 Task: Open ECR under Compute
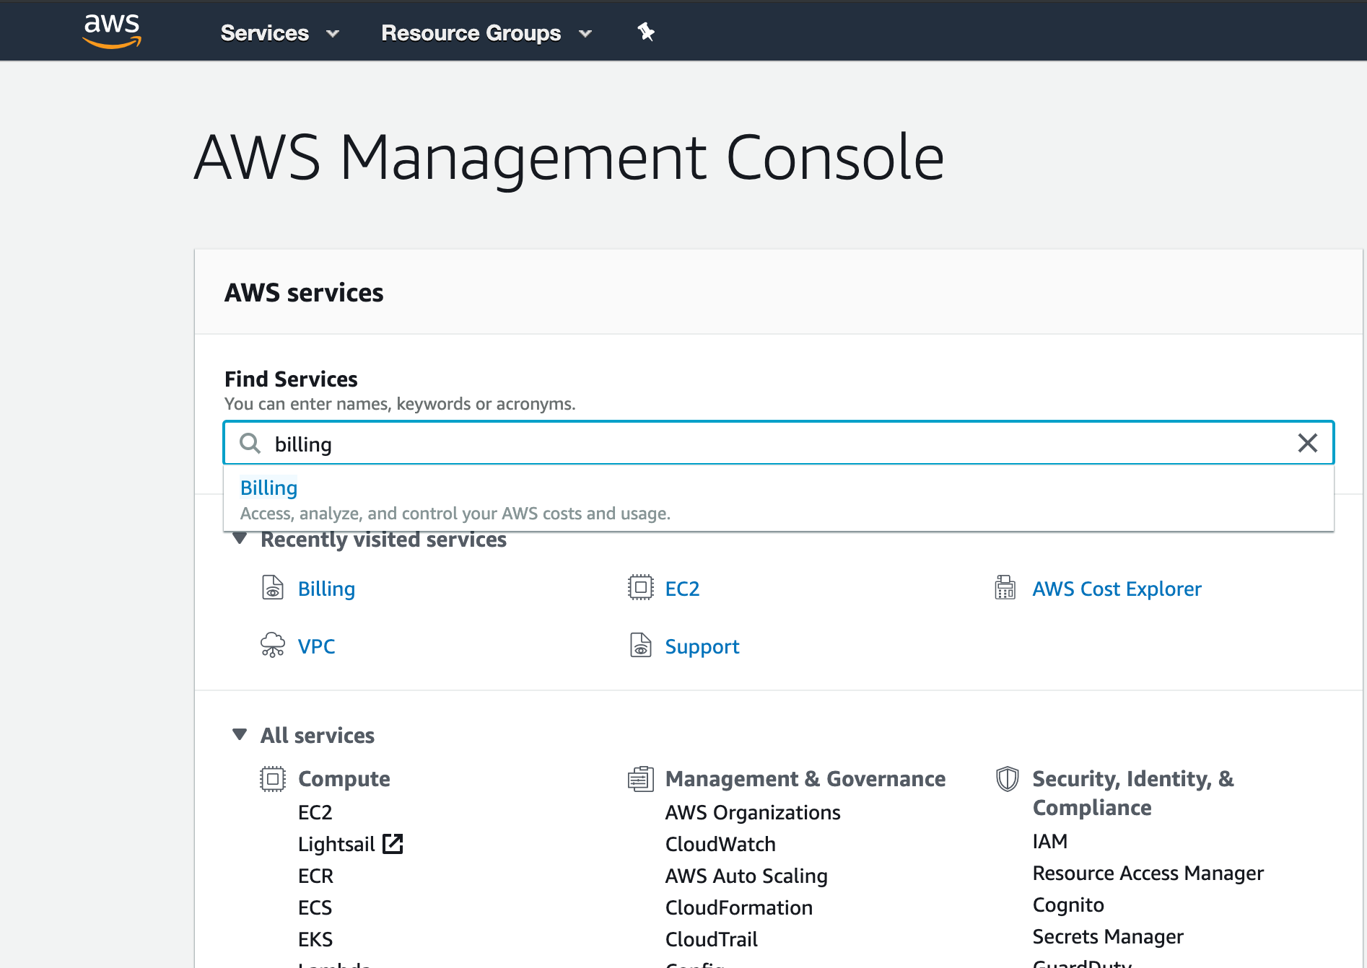[315, 876]
